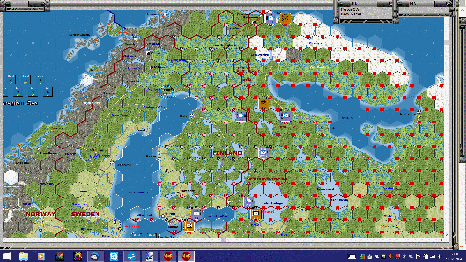The image size is (466, 262).
Task: Click the New Game text in S L panel
Action: click(x=351, y=14)
